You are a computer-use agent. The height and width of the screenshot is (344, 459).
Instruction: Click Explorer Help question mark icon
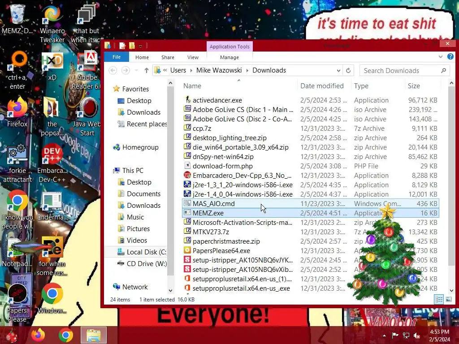[450, 56]
